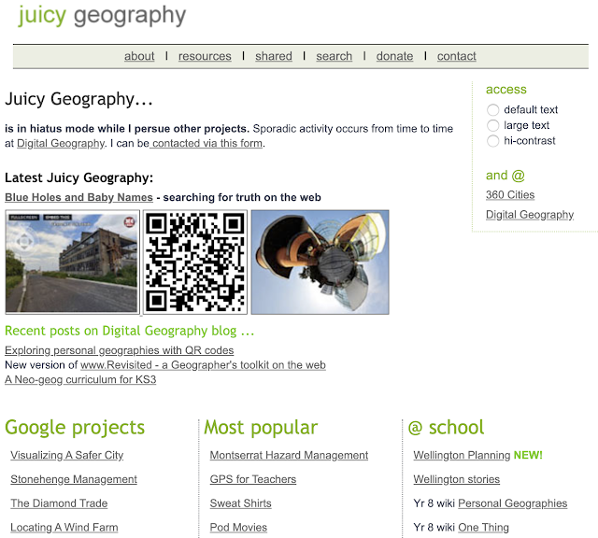Open Blue Holes and Baby Names article
This screenshot has height=538, width=598.
point(78,197)
